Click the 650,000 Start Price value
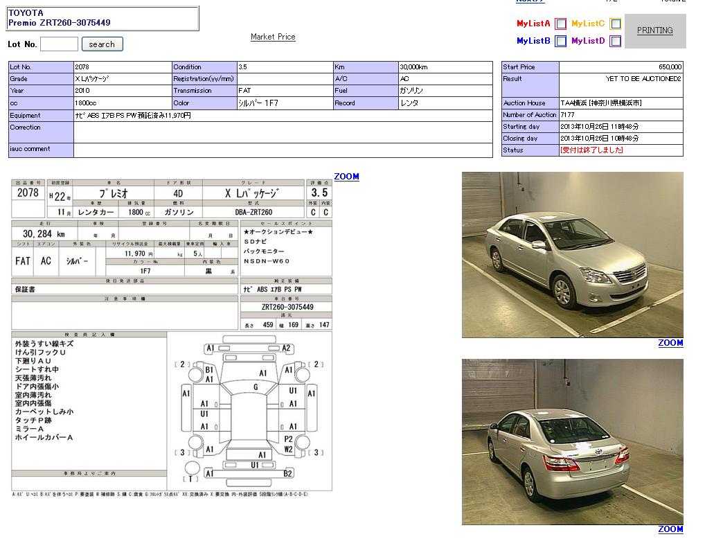Image resolution: width=705 pixels, height=548 pixels. (x=670, y=67)
